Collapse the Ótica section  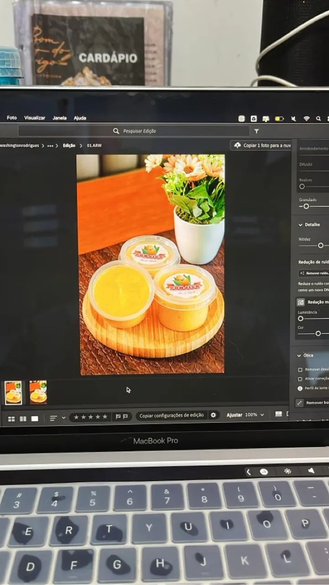298,355
